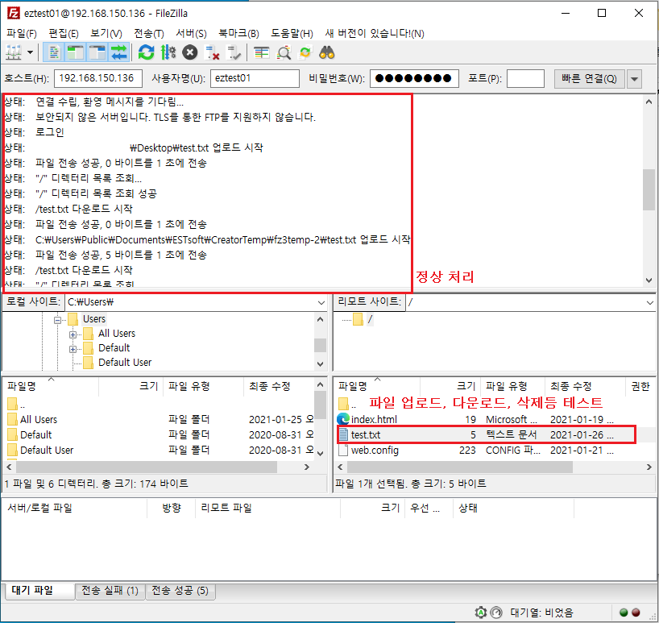659x623 pixels.
Task: Reconnect to last server
Action: click(234, 53)
